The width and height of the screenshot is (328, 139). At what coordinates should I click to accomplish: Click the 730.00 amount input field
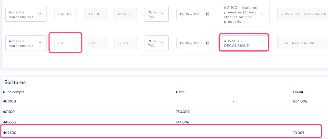pyautogui.click(x=66, y=14)
